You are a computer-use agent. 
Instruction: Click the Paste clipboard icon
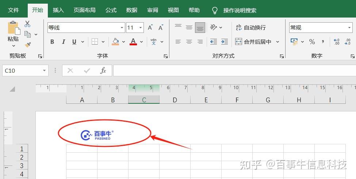[14, 28]
